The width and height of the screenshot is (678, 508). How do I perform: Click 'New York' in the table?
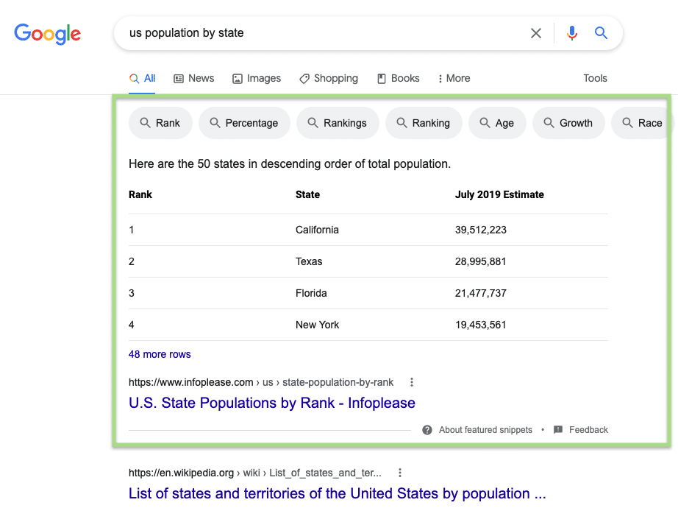317,325
